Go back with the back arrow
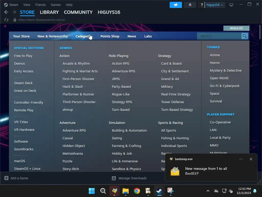Viewport: 262px width, 197px height. click(6, 12)
